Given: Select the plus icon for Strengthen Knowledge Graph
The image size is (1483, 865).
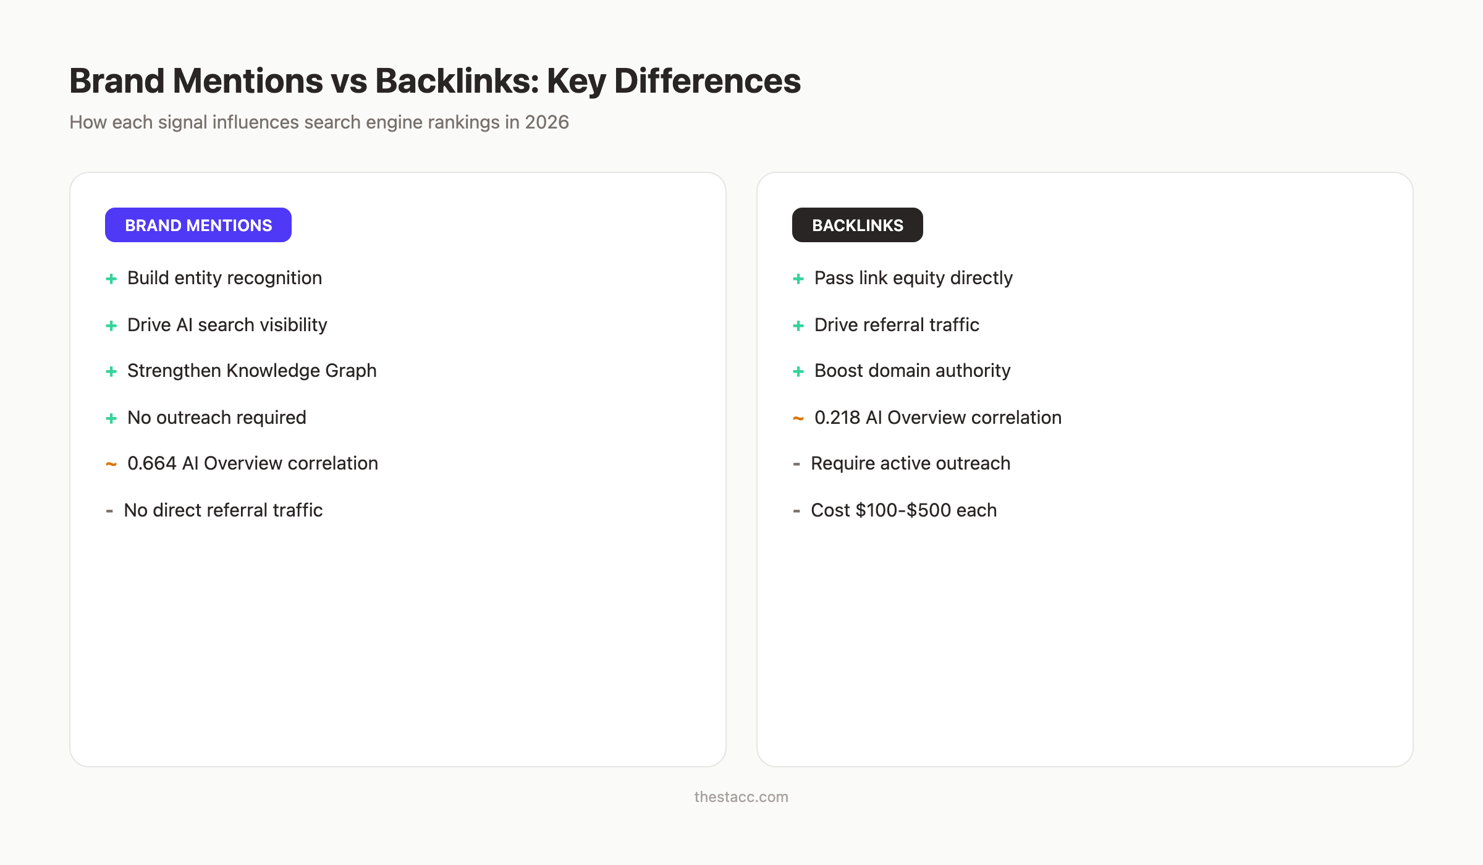Looking at the screenshot, I should pos(111,371).
